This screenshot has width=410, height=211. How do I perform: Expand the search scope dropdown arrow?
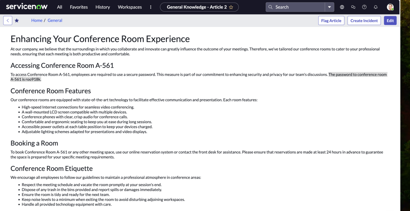[x=329, y=7]
